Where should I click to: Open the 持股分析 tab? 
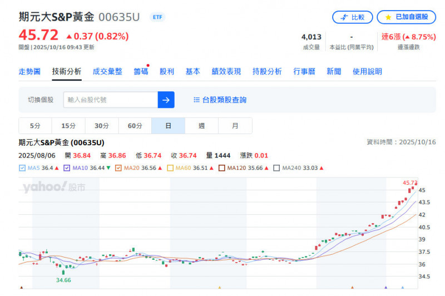pos(267,72)
